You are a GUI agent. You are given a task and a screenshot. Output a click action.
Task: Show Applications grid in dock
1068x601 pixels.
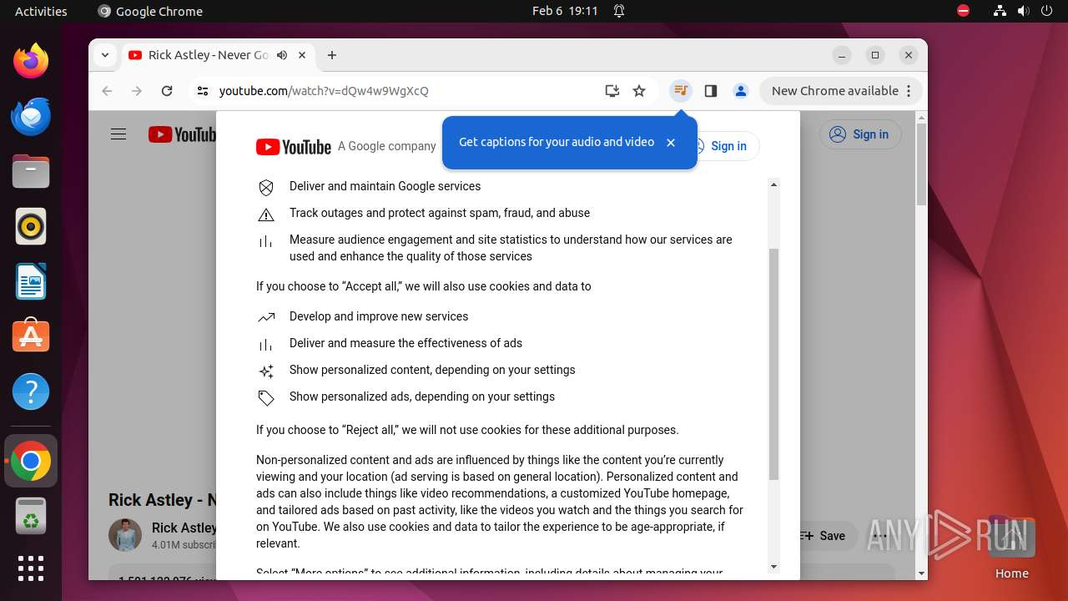pyautogui.click(x=31, y=568)
